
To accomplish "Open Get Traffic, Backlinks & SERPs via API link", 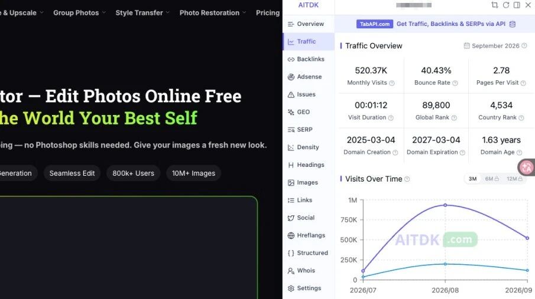I will [x=450, y=24].
